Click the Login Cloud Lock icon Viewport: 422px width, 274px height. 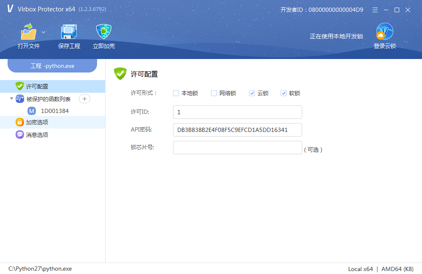384,32
